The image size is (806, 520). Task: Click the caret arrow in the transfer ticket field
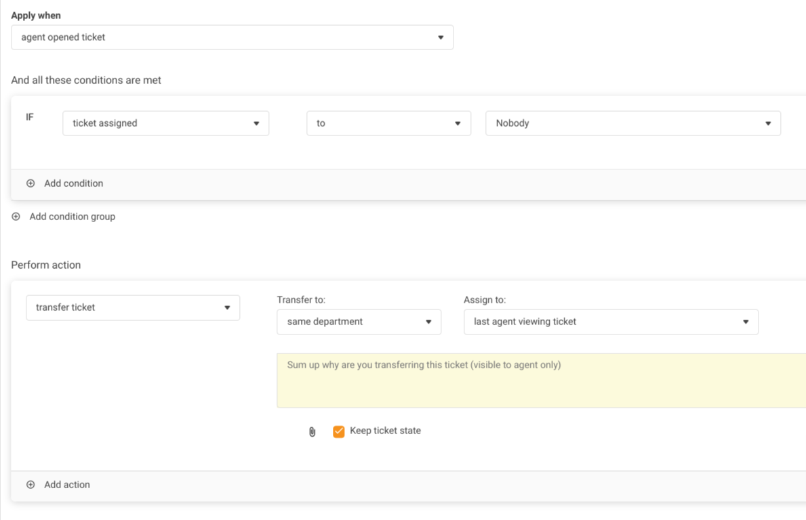pos(227,307)
